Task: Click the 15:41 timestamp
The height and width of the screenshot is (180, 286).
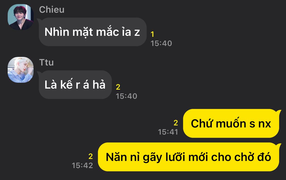Action: point(168,132)
